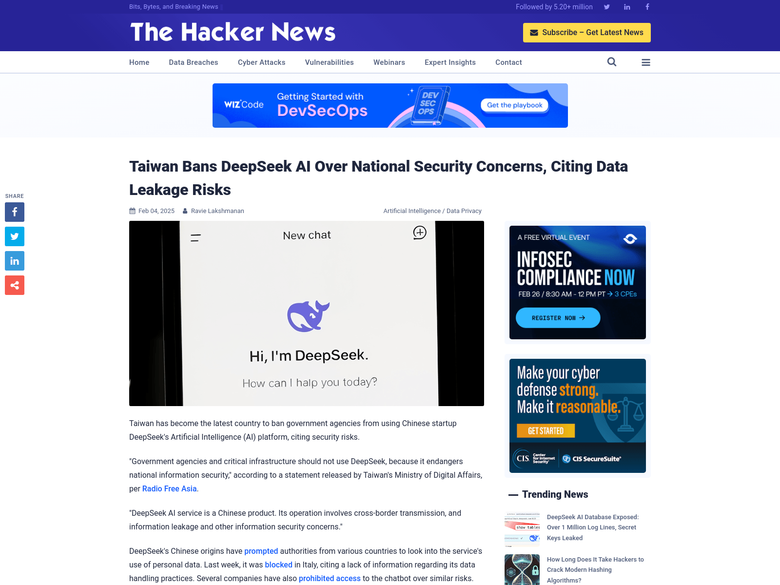The image size is (780, 585).
Task: Click REGISTER NOW in Infosec Compliance ad
Action: [x=558, y=318]
